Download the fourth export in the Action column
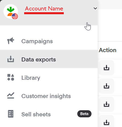 [x=106, y=122]
